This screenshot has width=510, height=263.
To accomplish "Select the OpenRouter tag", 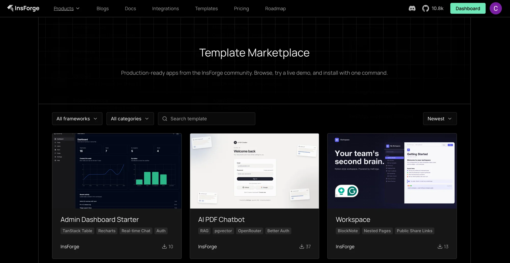I will point(250,231).
